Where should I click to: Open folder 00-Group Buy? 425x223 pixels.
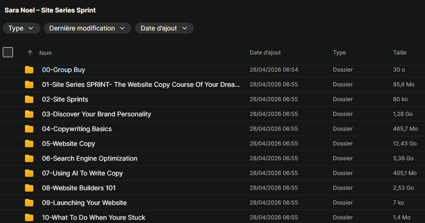63,70
